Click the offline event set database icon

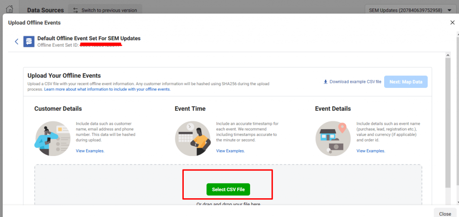click(29, 42)
